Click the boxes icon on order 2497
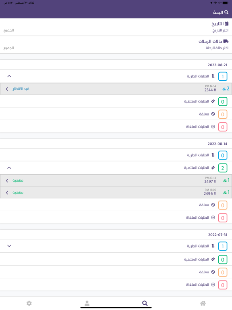232x310 pixels. 225,181
